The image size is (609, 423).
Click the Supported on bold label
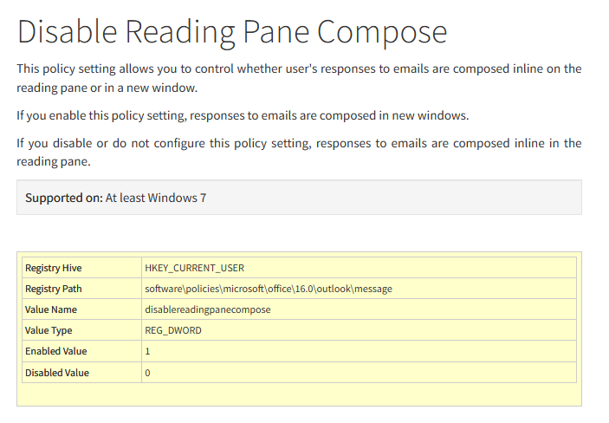coord(64,198)
